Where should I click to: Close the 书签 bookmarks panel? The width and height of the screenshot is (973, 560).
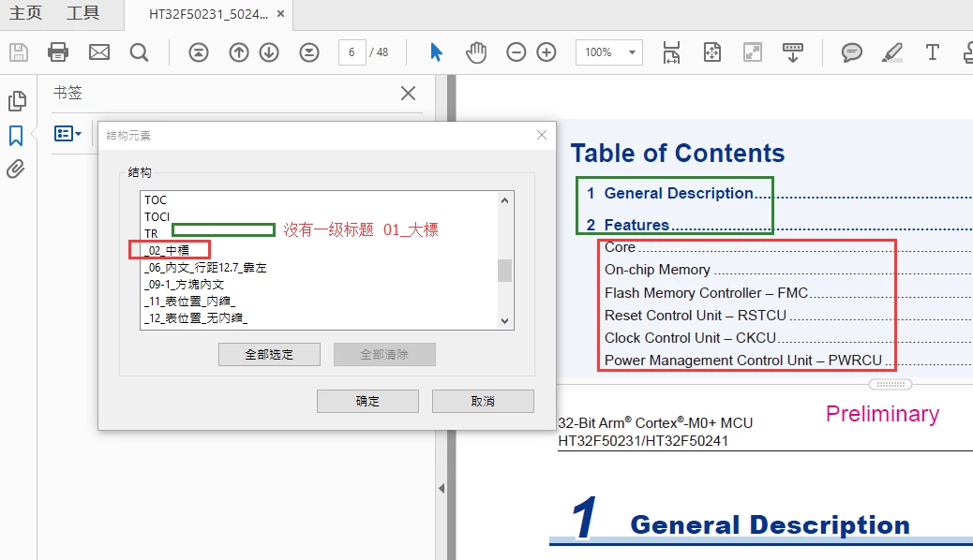(409, 93)
